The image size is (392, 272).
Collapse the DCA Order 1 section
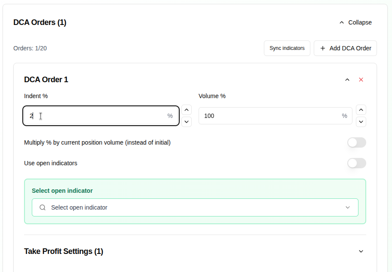tap(347, 80)
